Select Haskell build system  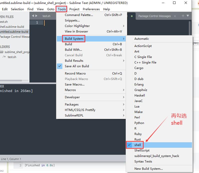point(159,95)
